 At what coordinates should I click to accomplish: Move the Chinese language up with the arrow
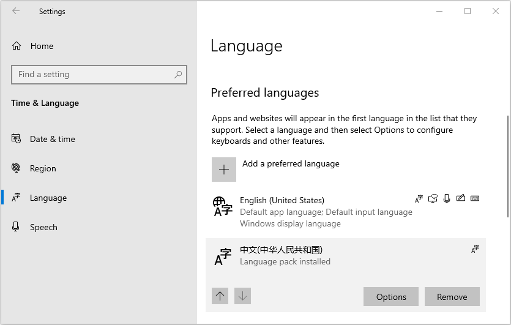220,296
